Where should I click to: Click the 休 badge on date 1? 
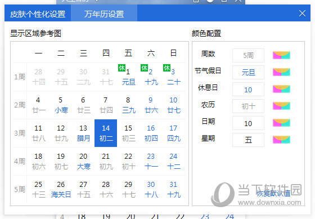121,68
